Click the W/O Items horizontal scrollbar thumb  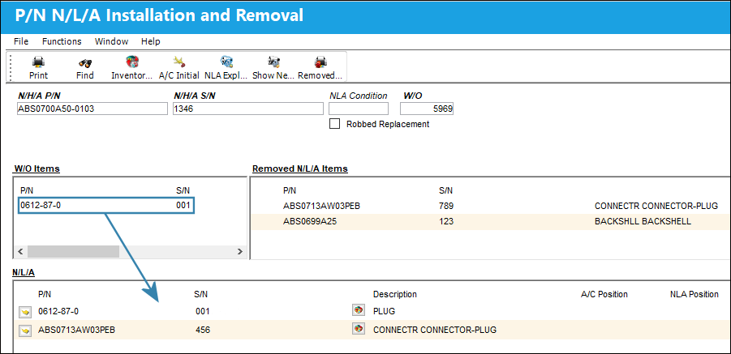(73, 252)
